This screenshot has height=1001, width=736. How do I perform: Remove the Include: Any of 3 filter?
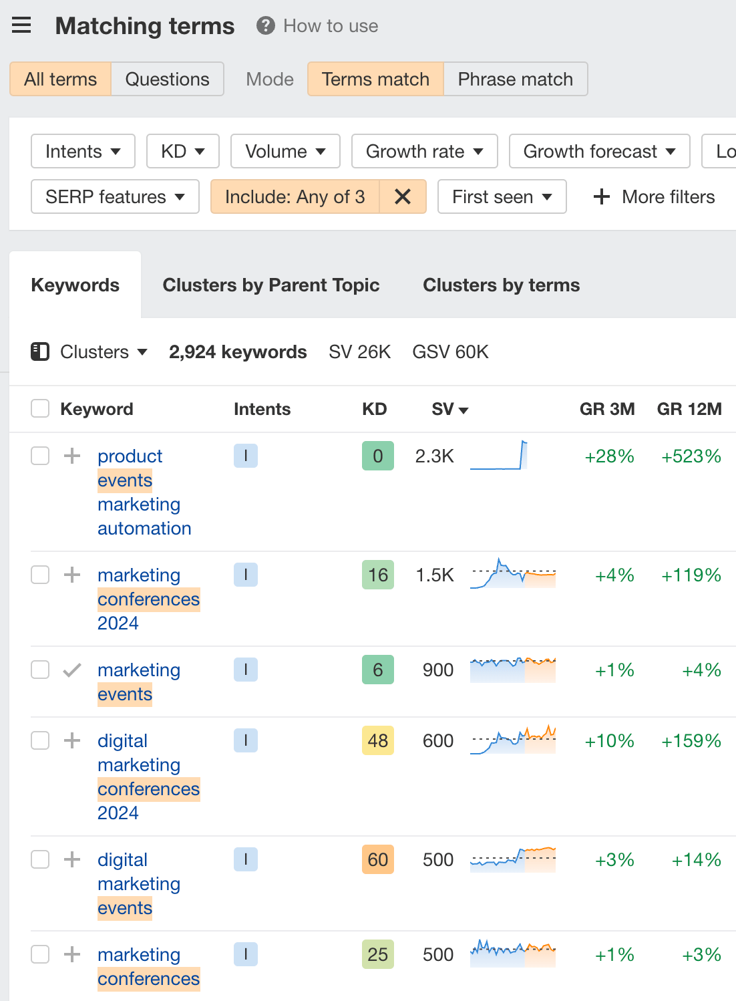click(403, 196)
